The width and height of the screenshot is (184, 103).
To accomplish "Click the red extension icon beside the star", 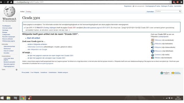I will point(174,2).
